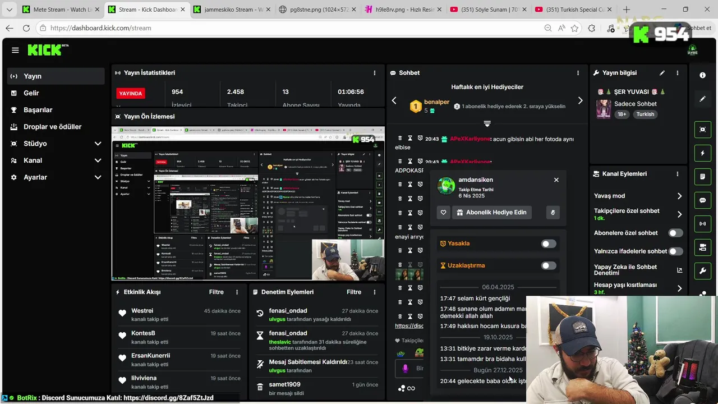The image size is (718, 404).
Task: Click benalper in top gifters
Action: click(436, 102)
